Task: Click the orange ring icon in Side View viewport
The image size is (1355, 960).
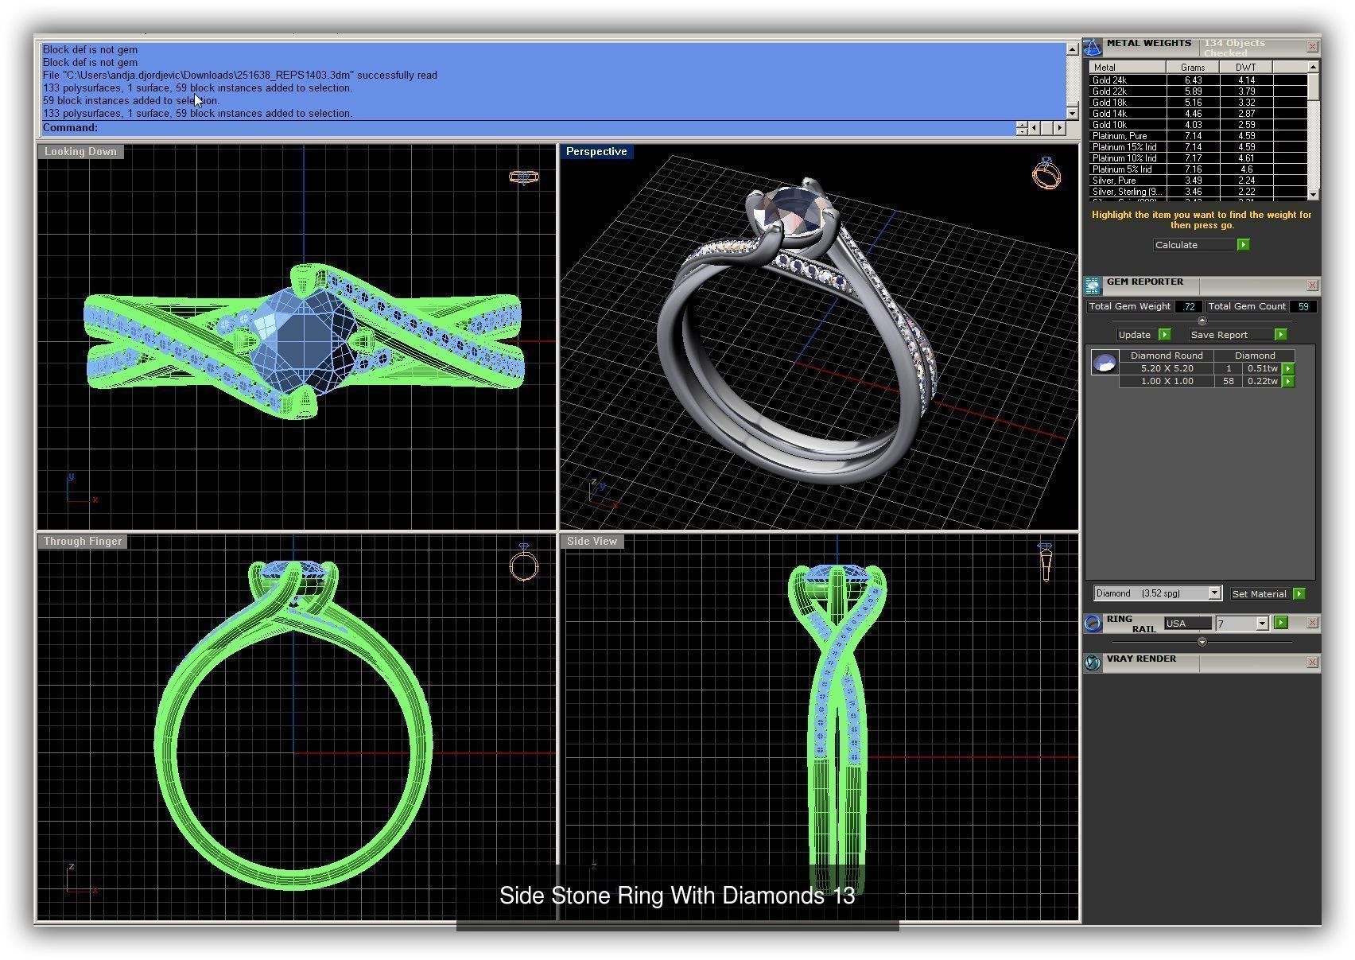Action: coord(1046,562)
